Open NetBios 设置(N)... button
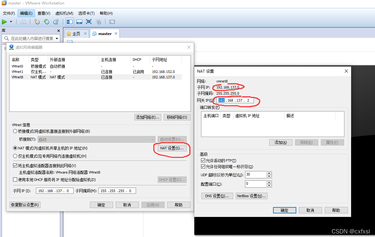Screen dimensions: 375x237 pyautogui.click(x=252, y=196)
